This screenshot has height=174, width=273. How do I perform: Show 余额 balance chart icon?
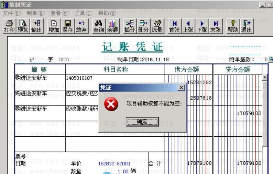click(x=112, y=26)
